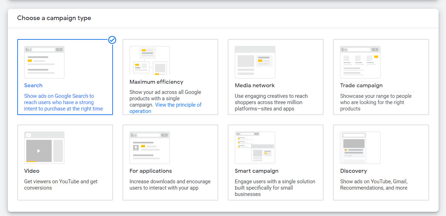Viewport: 446px width, 216px height.
Task: Deselect the checked Search campaign checkmark
Action: click(x=112, y=40)
